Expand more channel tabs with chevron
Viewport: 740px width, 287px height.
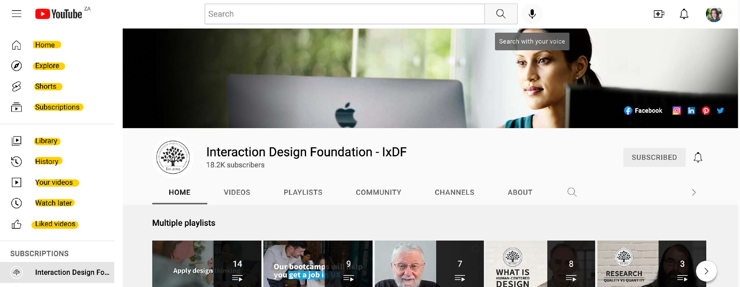[694, 192]
